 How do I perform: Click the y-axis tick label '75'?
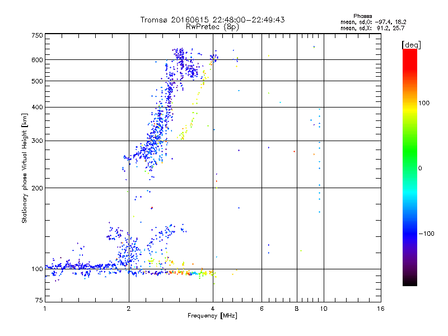click(x=39, y=300)
